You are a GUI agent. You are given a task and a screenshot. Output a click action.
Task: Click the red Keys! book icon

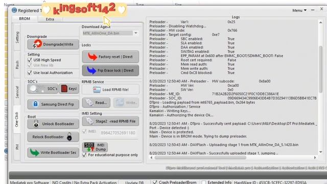click(64, 88)
